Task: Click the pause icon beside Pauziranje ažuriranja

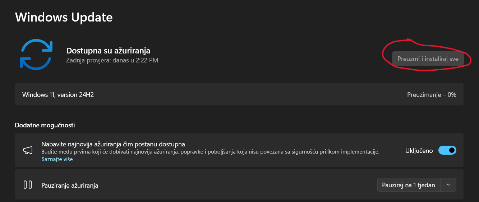Action: pos(28,185)
